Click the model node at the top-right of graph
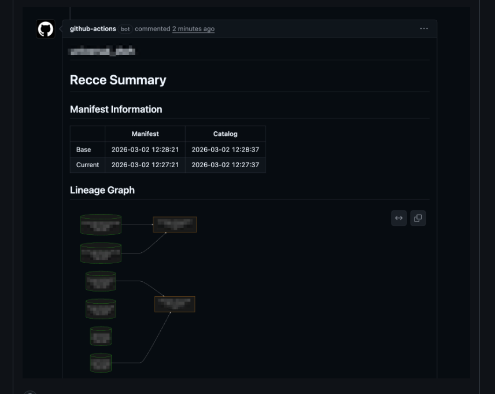495x394 pixels. click(x=174, y=224)
